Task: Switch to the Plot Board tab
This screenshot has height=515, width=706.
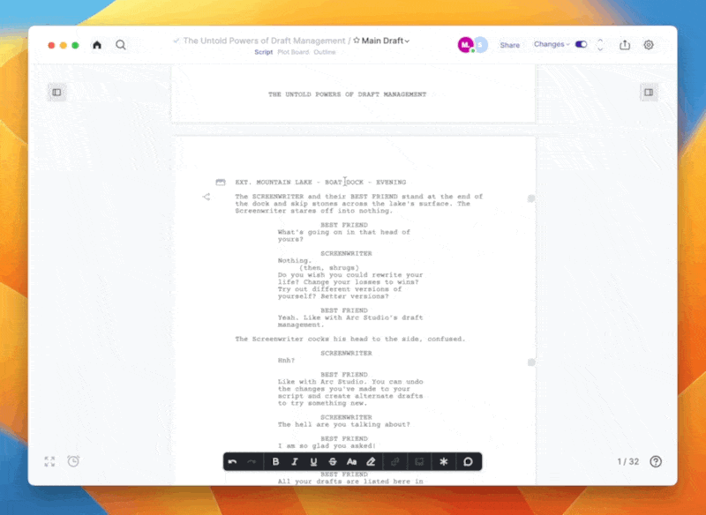Action: pyautogui.click(x=292, y=52)
